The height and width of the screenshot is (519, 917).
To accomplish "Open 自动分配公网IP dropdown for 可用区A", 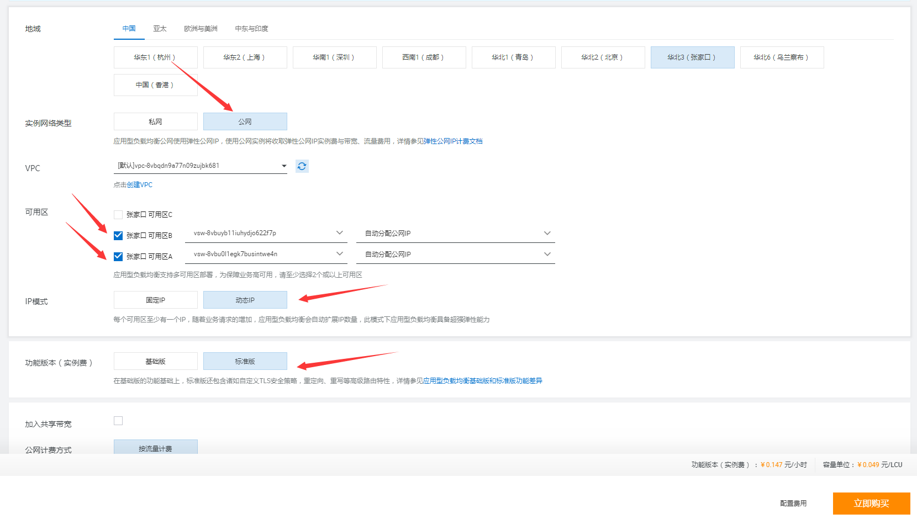I will coord(456,254).
